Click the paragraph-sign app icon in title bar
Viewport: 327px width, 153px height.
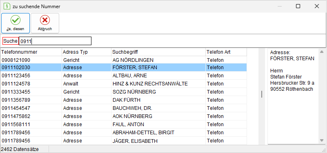pos(7,6)
